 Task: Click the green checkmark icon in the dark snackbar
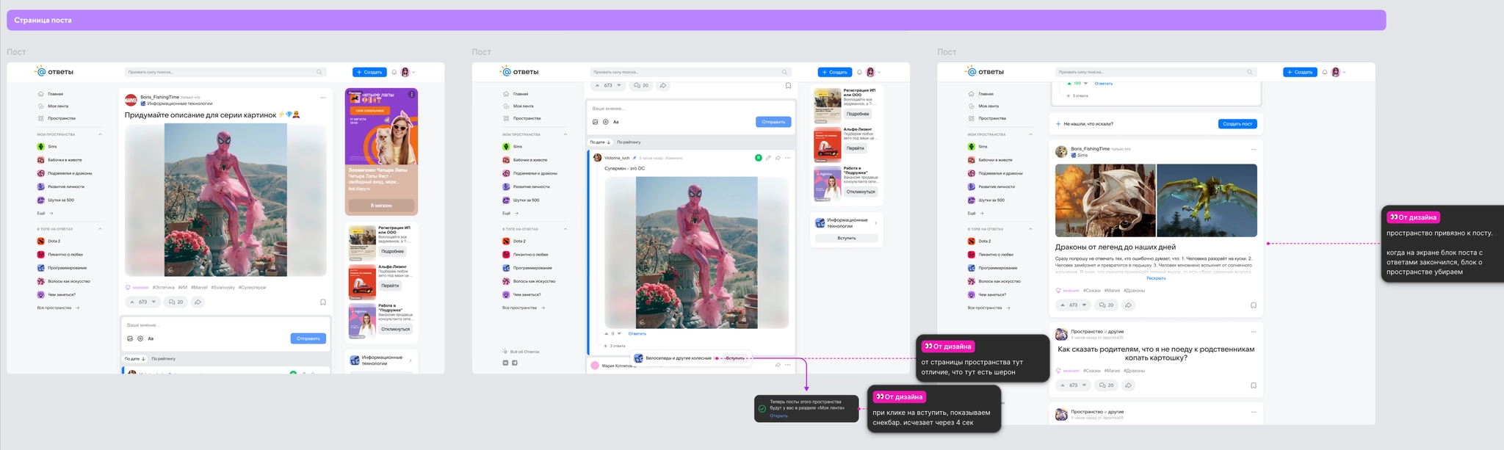coord(762,409)
